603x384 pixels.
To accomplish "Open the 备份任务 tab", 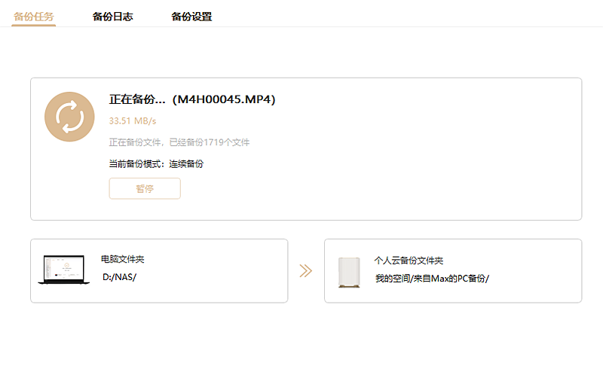I will coord(33,17).
